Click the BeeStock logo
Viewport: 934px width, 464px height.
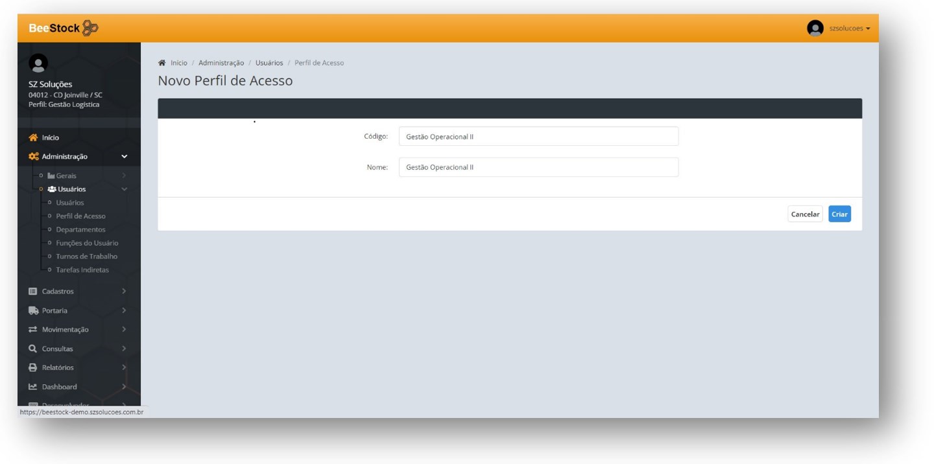click(x=64, y=29)
